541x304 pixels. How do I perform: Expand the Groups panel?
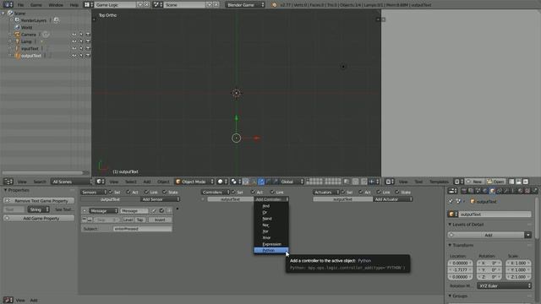(x=457, y=296)
